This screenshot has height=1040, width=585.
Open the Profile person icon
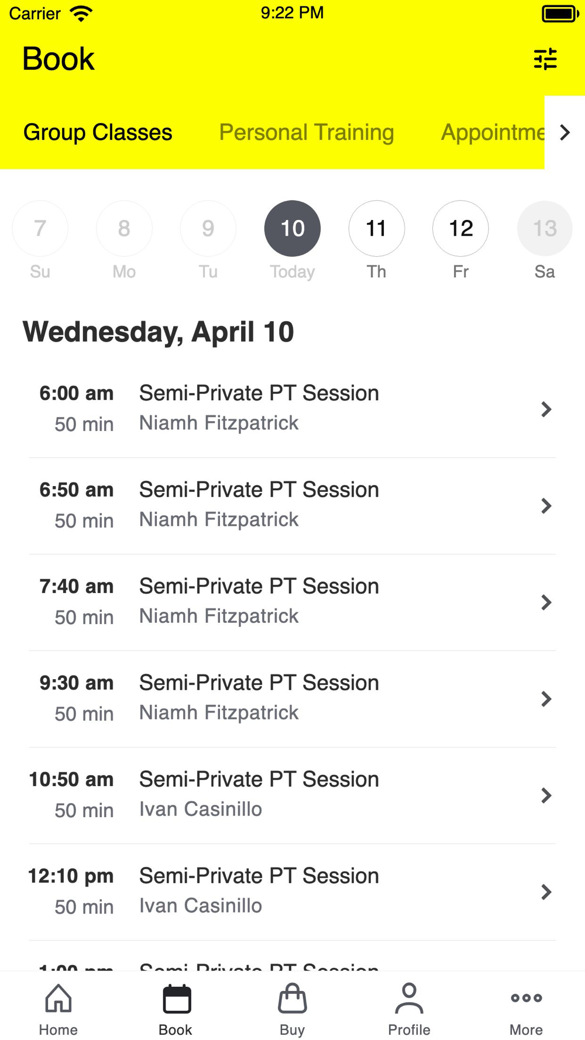tap(409, 999)
